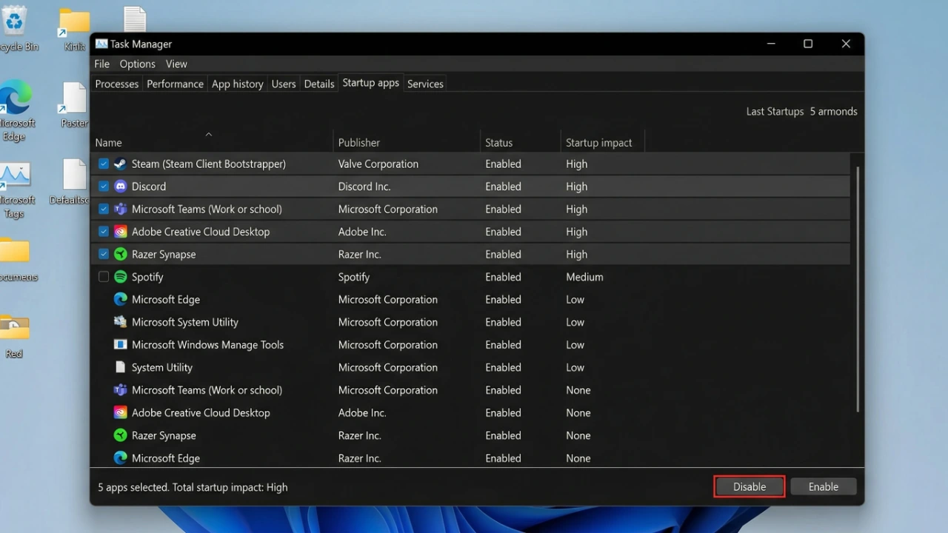The width and height of the screenshot is (948, 533).
Task: Switch to the Services tab
Action: tap(424, 84)
